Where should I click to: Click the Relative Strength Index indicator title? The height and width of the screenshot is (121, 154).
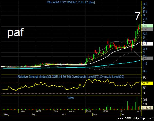71,76
